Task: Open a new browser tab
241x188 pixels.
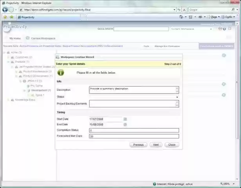Action: pyautogui.click(x=83, y=17)
